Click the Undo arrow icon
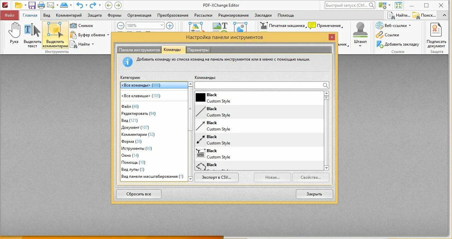Image resolution: width=452 pixels, height=239 pixels. click(80, 5)
